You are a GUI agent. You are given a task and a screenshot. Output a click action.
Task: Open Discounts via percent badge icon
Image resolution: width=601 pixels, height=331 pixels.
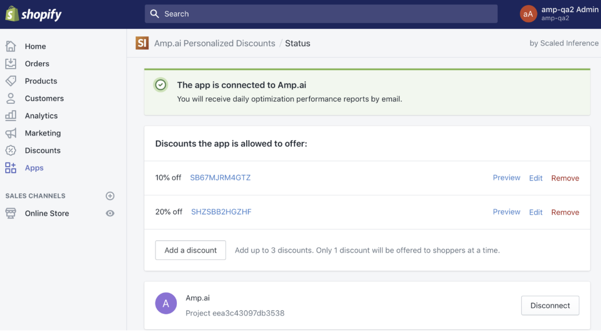(11, 151)
